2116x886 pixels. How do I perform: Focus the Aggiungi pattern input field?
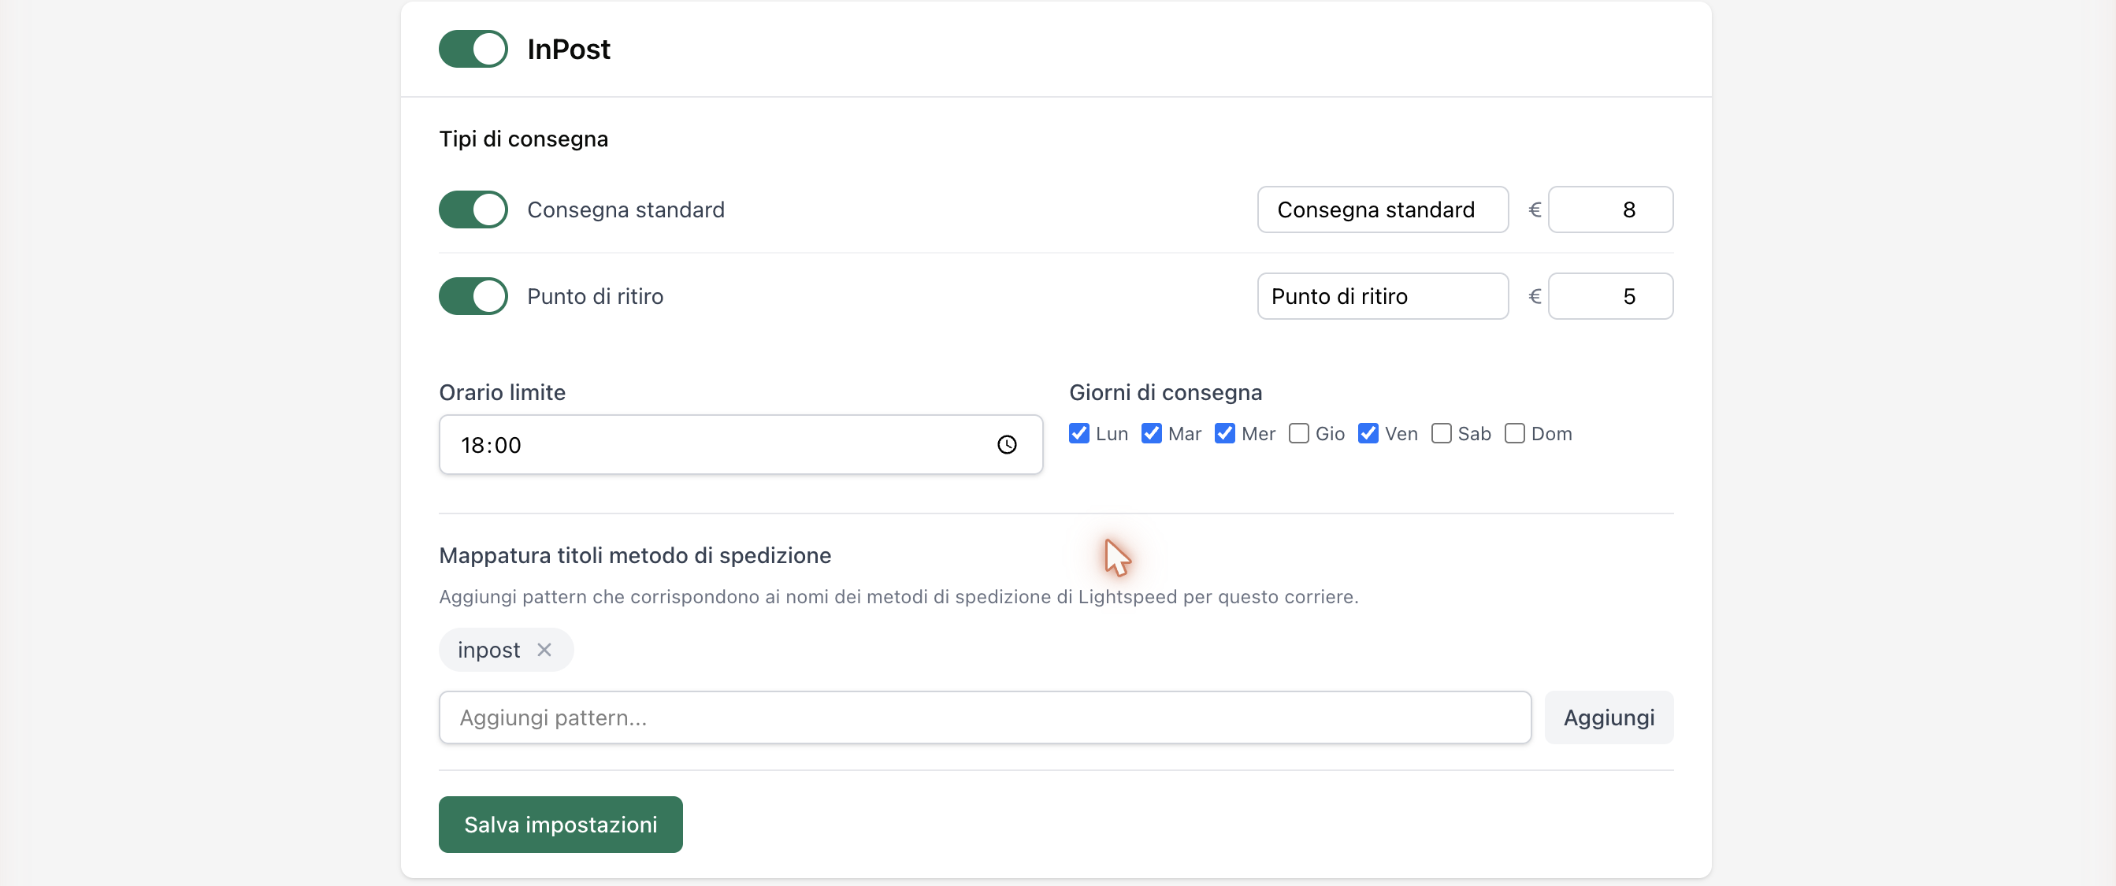tap(985, 717)
